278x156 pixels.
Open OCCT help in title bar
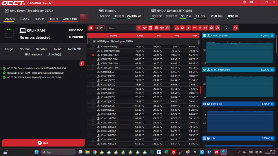tap(244, 2)
